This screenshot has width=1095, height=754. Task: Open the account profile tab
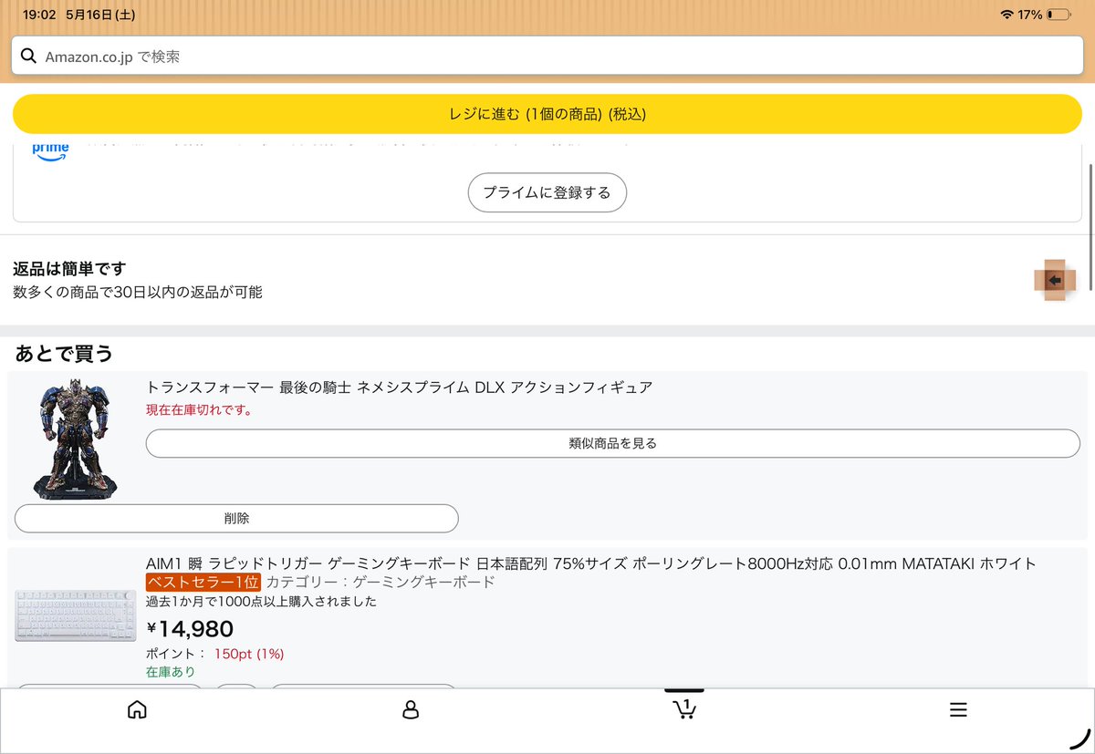coord(411,709)
